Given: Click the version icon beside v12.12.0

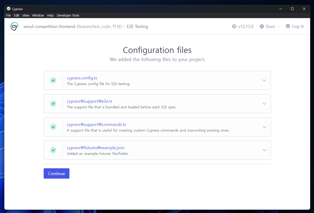Looking at the screenshot, I should click(234, 26).
